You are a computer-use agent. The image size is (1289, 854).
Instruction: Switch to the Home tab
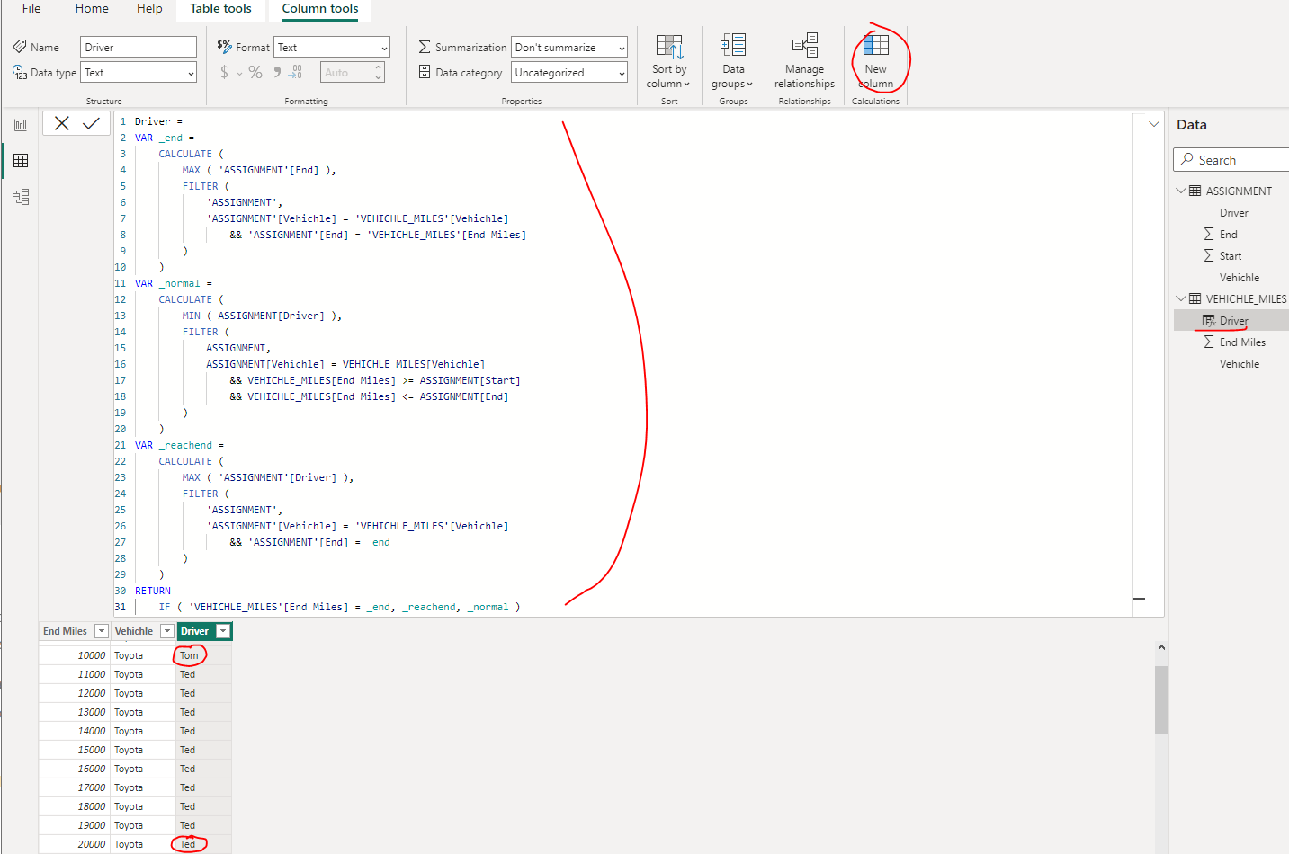coord(92,9)
